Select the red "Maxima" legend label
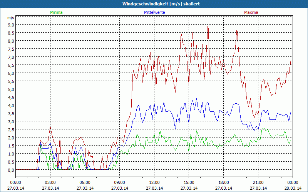This screenshot has width=308, height=192. [x=251, y=12]
